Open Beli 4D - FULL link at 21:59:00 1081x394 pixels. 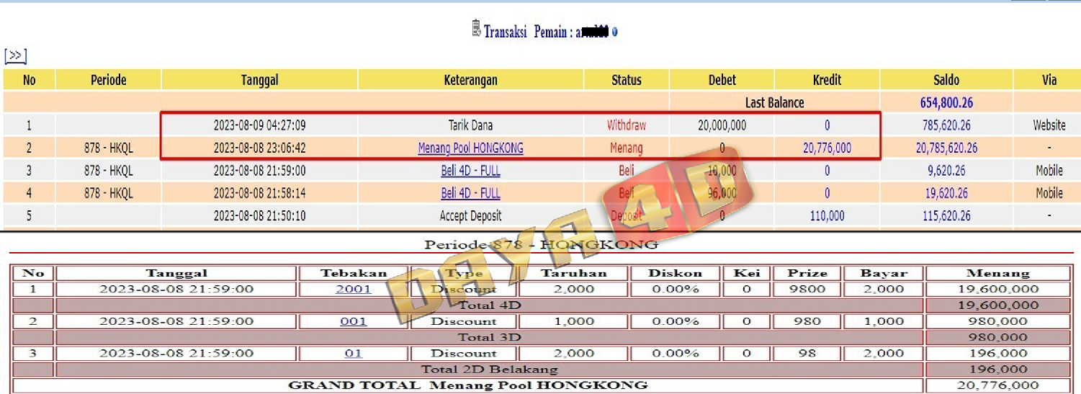coord(470,171)
